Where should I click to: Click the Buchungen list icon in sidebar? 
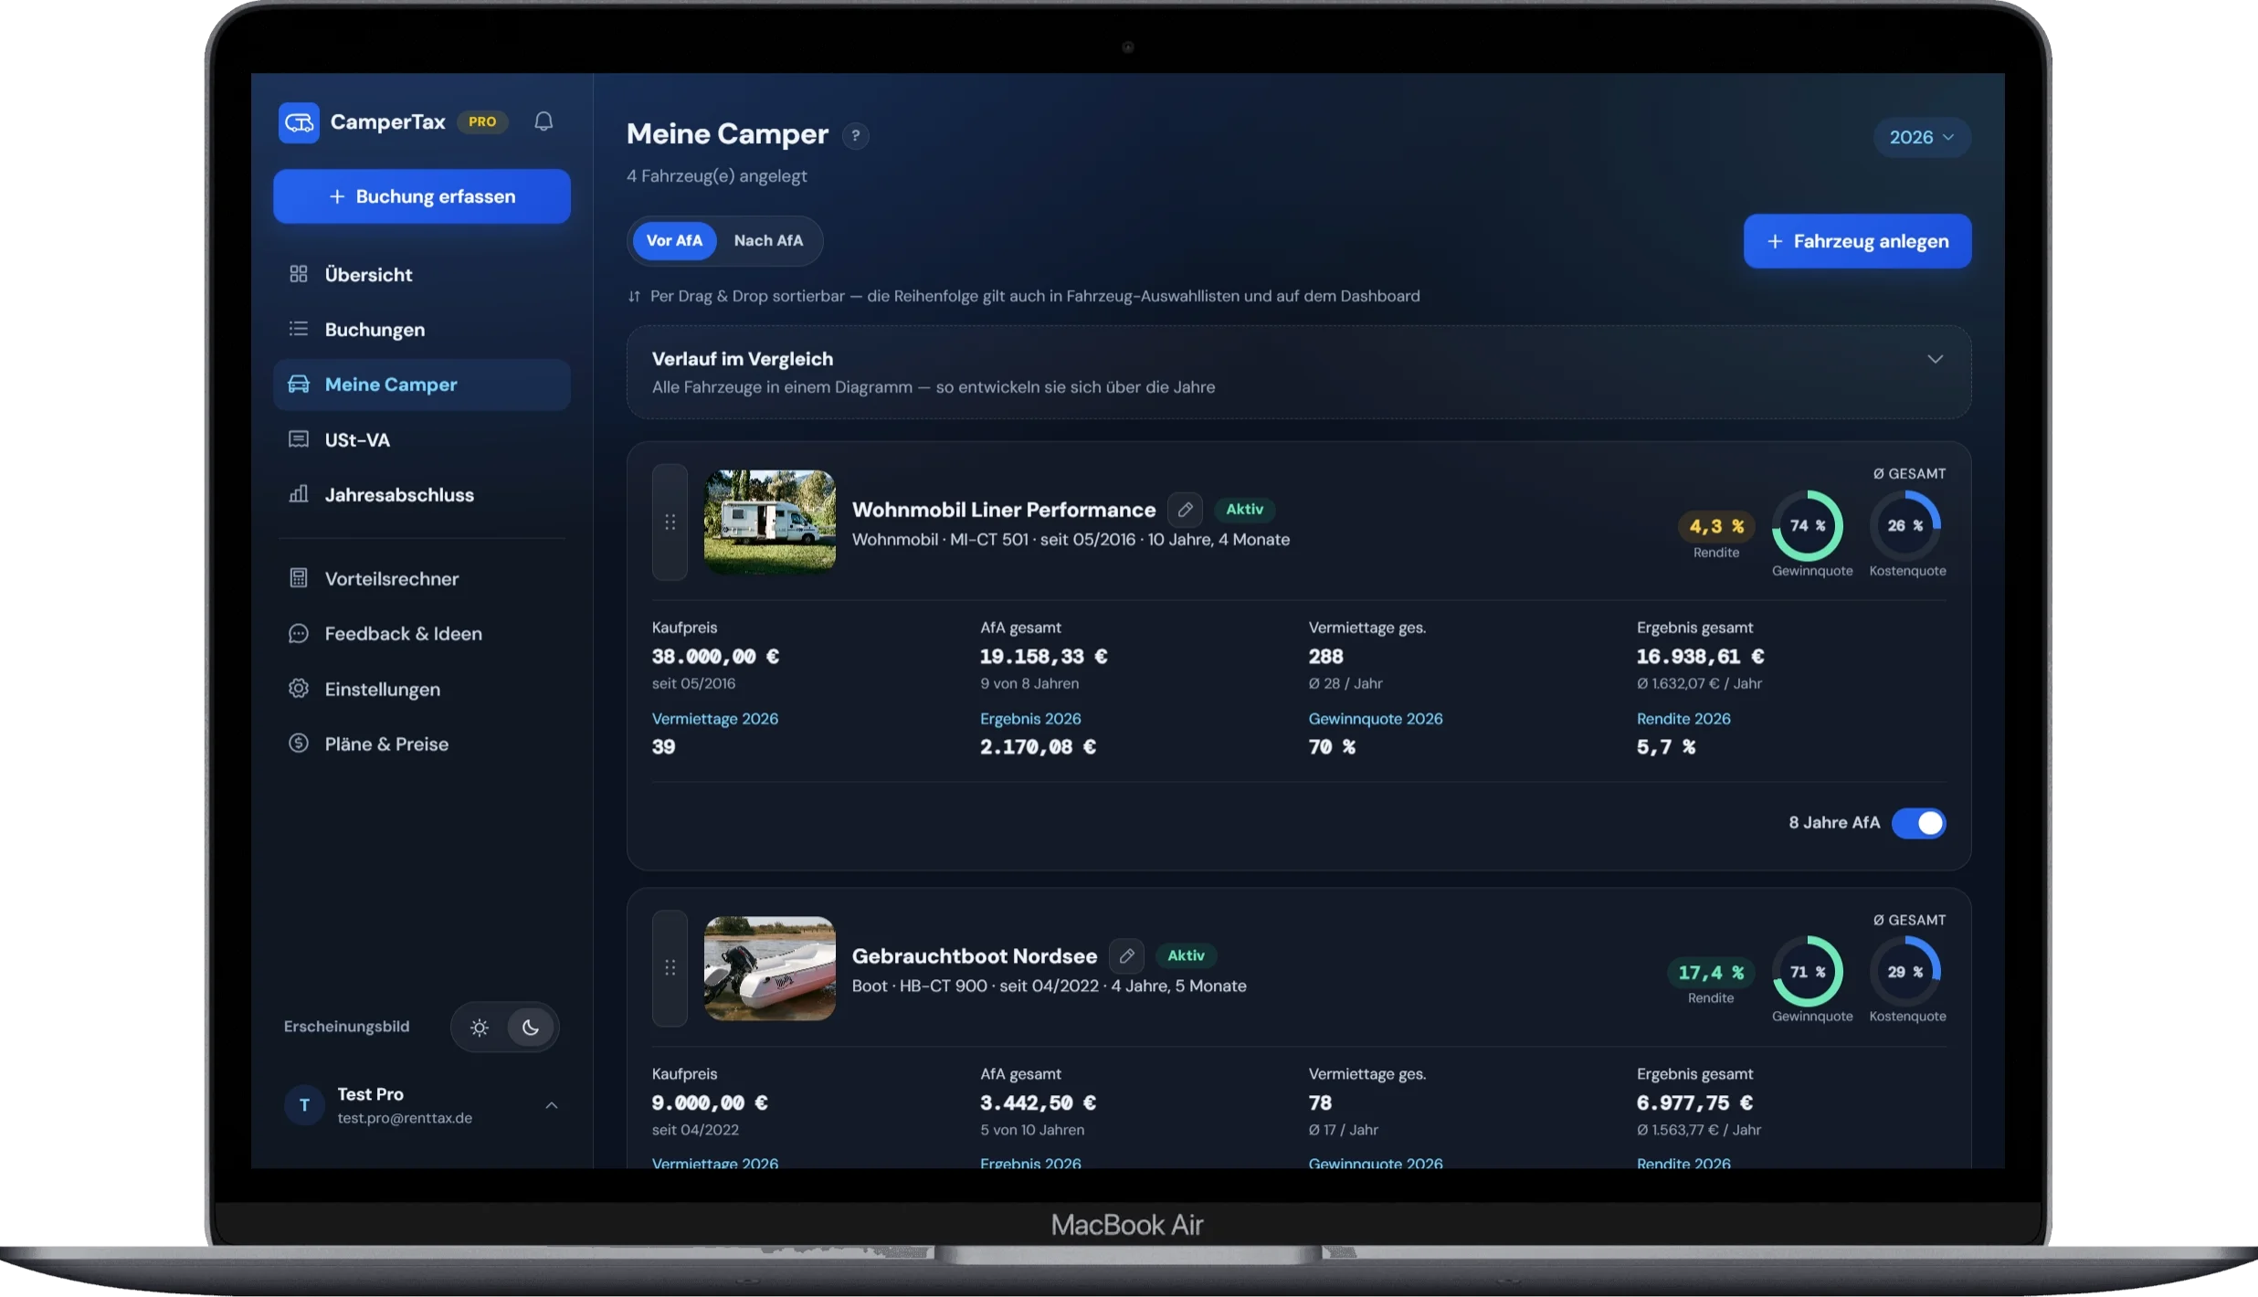click(299, 329)
